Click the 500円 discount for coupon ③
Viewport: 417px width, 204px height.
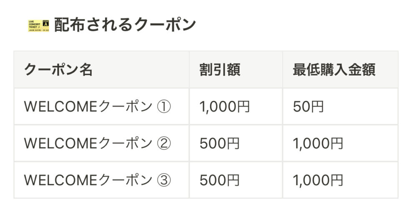pos(220,180)
